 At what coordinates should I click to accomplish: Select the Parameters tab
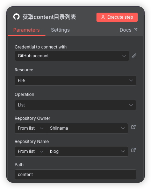(x=26, y=30)
